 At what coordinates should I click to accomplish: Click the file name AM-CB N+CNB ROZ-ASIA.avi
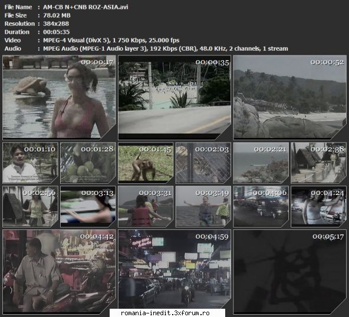(85, 7)
